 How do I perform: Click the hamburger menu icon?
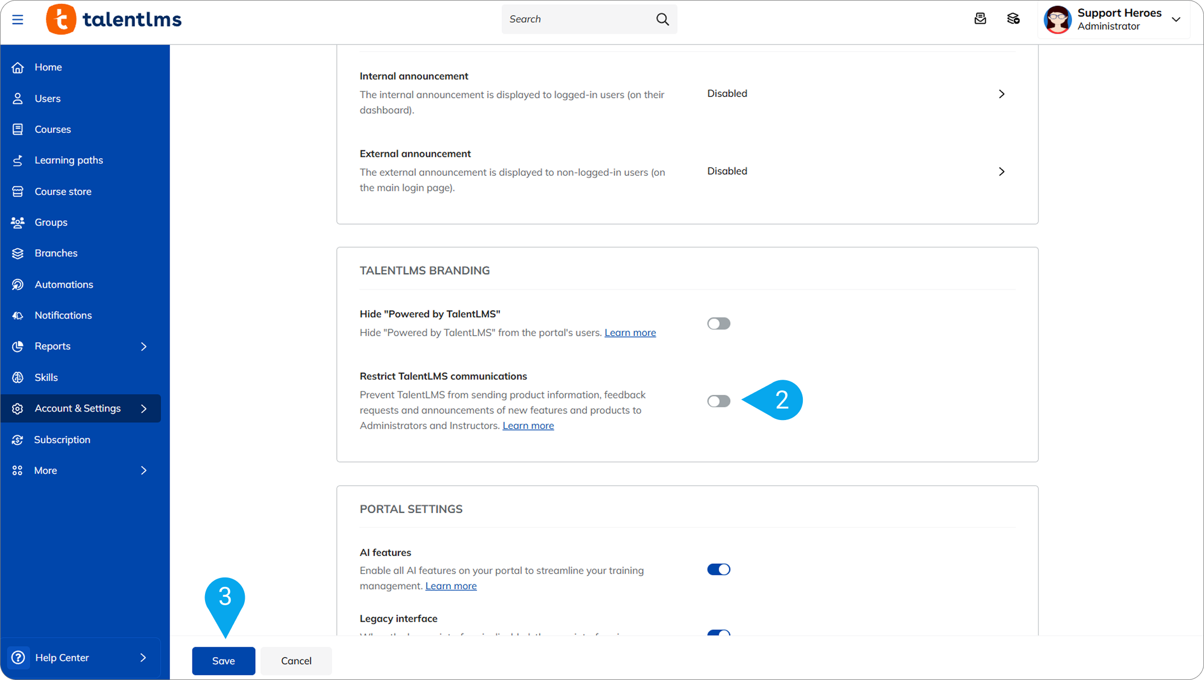coord(18,20)
